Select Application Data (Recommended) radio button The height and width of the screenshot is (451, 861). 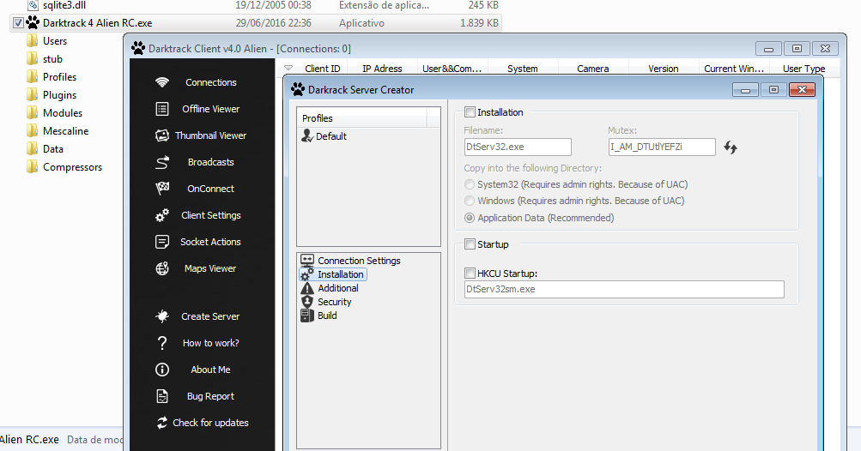click(x=470, y=218)
